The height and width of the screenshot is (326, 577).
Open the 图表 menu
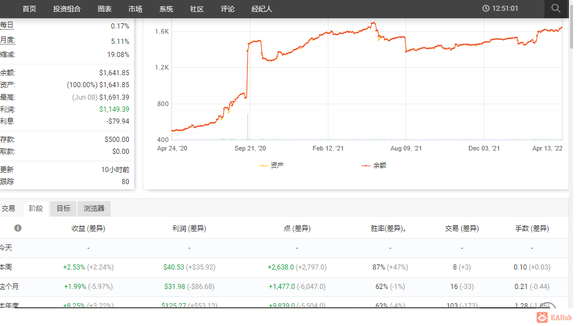click(104, 9)
